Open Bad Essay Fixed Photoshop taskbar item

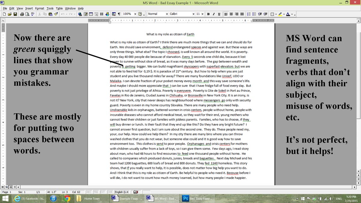tap(198, 198)
